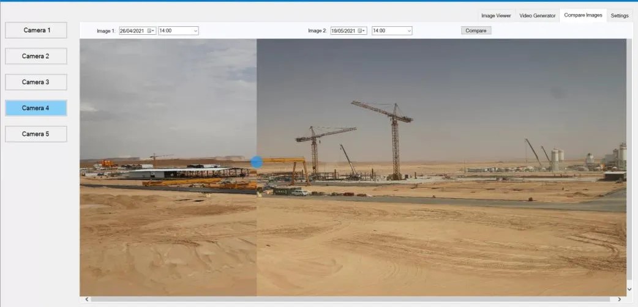The image size is (638, 307).
Task: Open the Image 1 date picker calendar icon
Action: pos(151,31)
